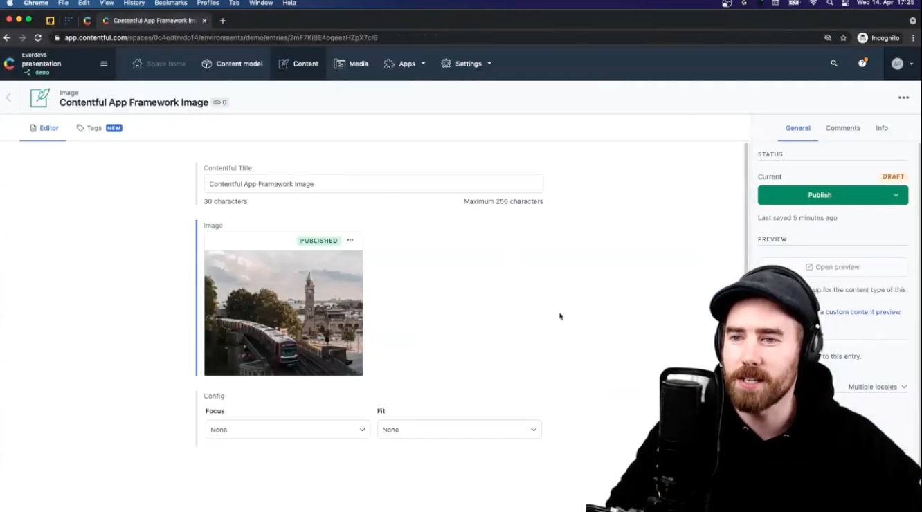Select the yellow pinned tab
Image resolution: width=922 pixels, height=512 pixels.
coord(50,21)
